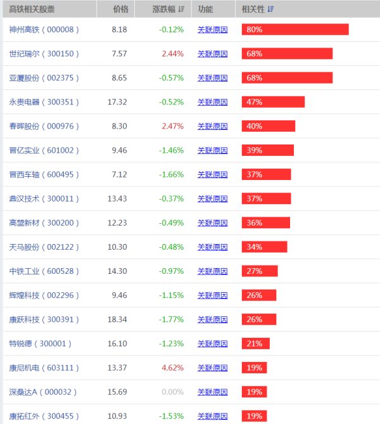Open 特锐德 (300001) stock page
The height and width of the screenshot is (424, 380).
[x=40, y=344]
